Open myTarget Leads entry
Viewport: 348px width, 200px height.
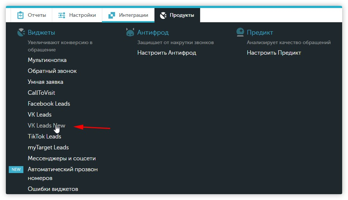48,147
